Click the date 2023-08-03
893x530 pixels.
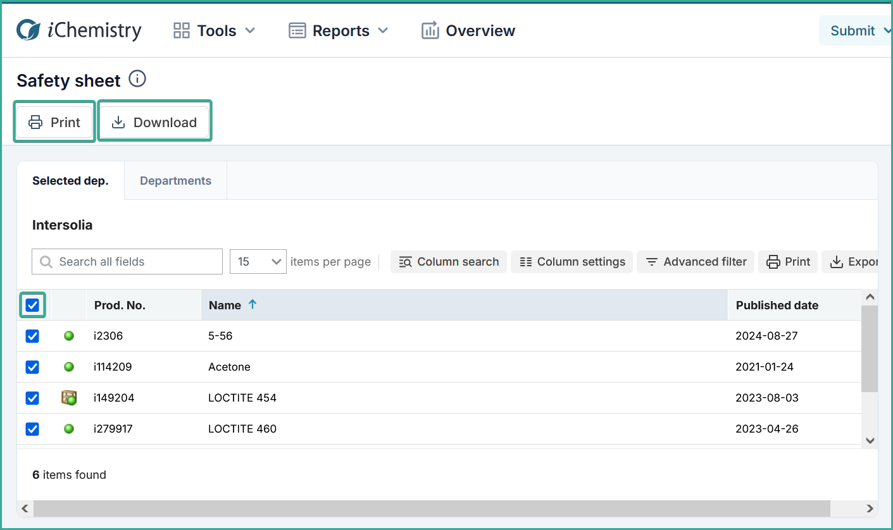point(767,398)
